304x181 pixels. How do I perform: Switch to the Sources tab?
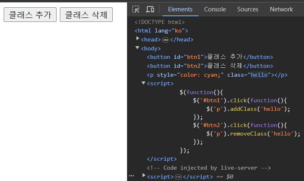248,9
